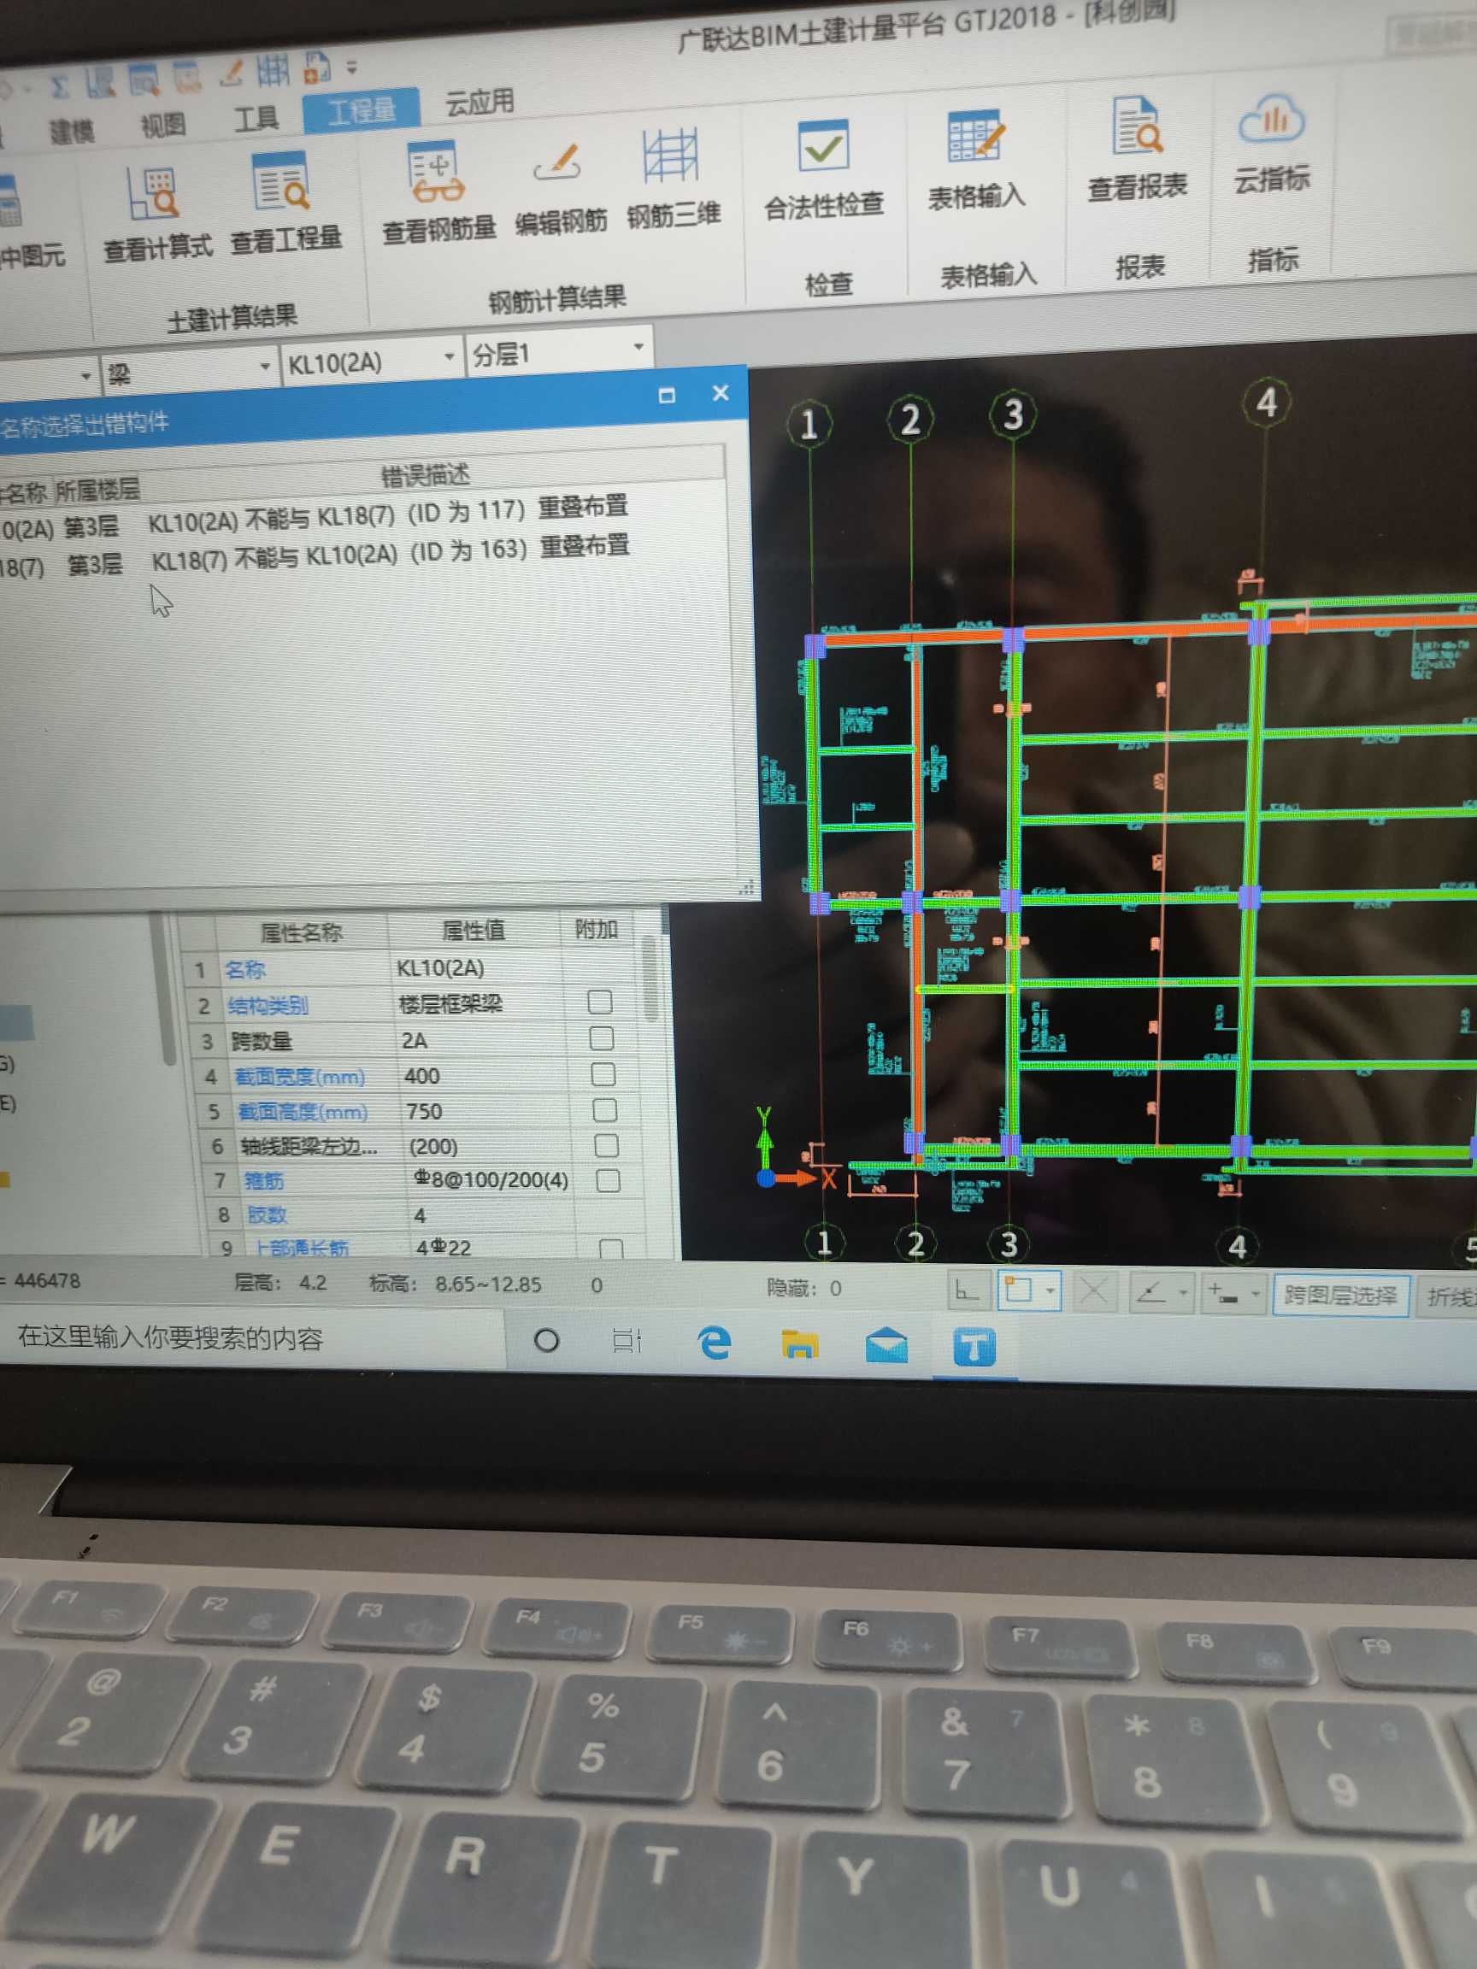Open File Explorer from taskbar
This screenshot has width=1477, height=1969.
[x=799, y=1344]
